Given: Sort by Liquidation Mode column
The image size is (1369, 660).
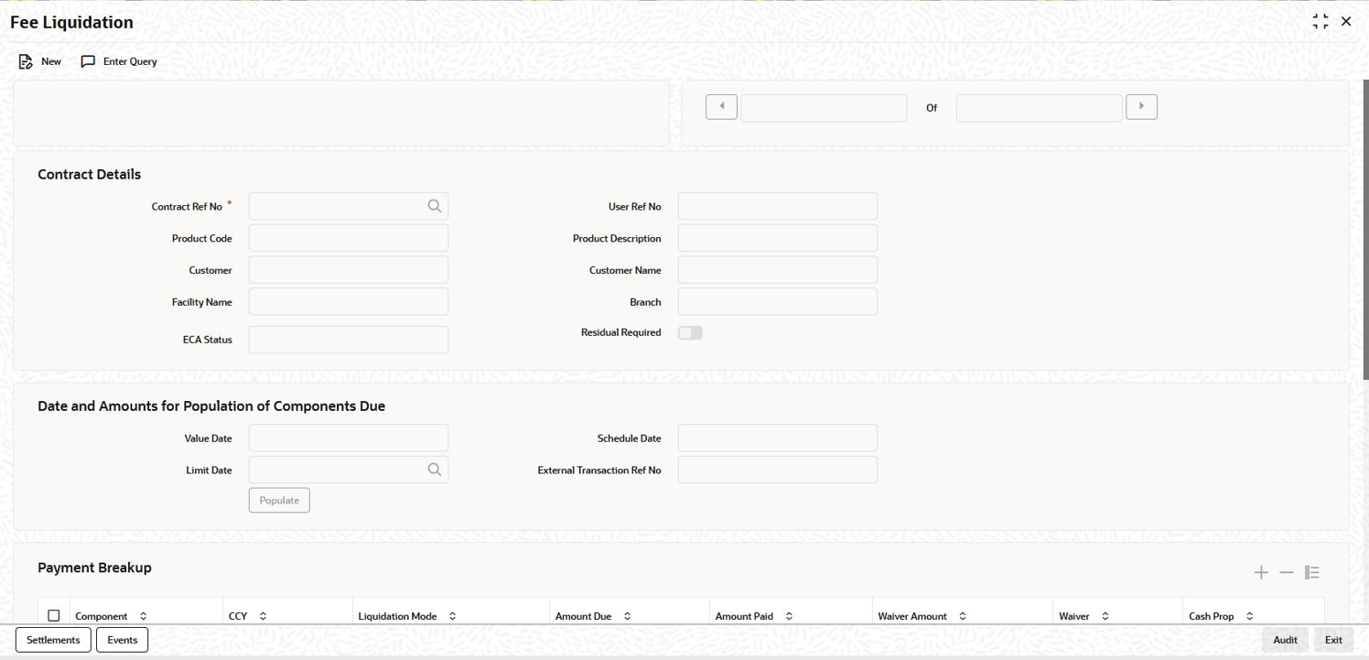Looking at the screenshot, I should coord(452,616).
